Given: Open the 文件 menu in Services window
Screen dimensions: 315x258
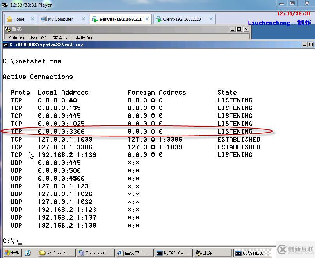Looking at the screenshot, I should [x=16, y=38].
